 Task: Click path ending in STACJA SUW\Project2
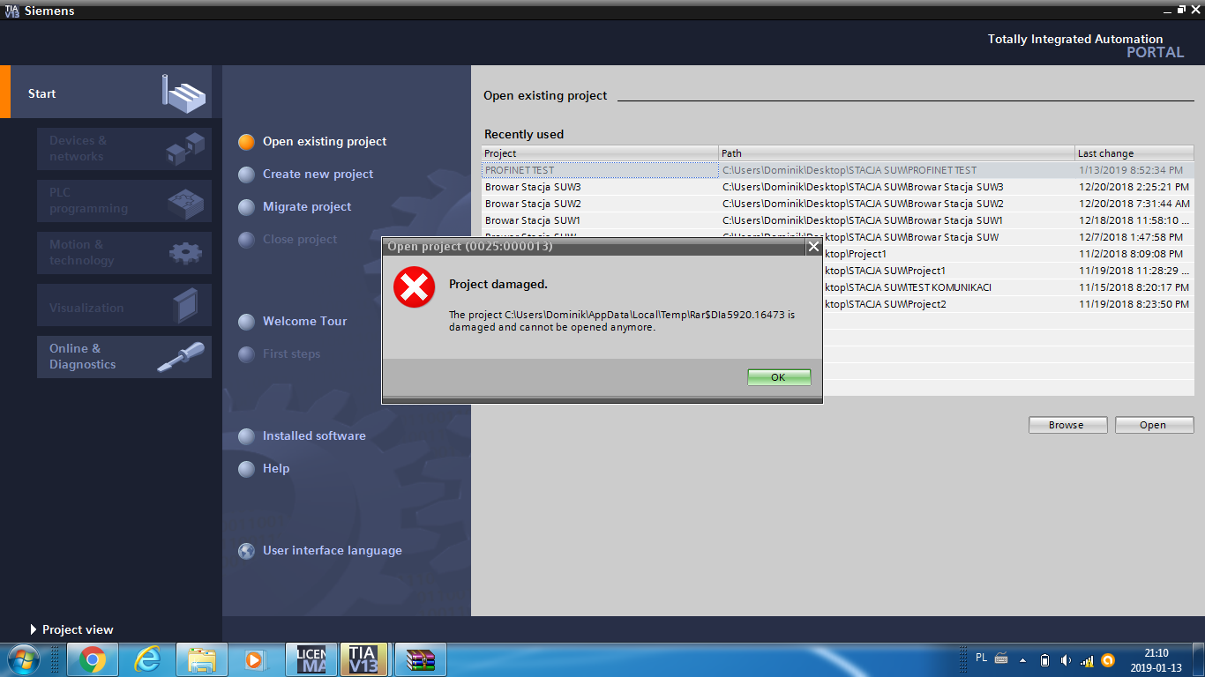885,304
